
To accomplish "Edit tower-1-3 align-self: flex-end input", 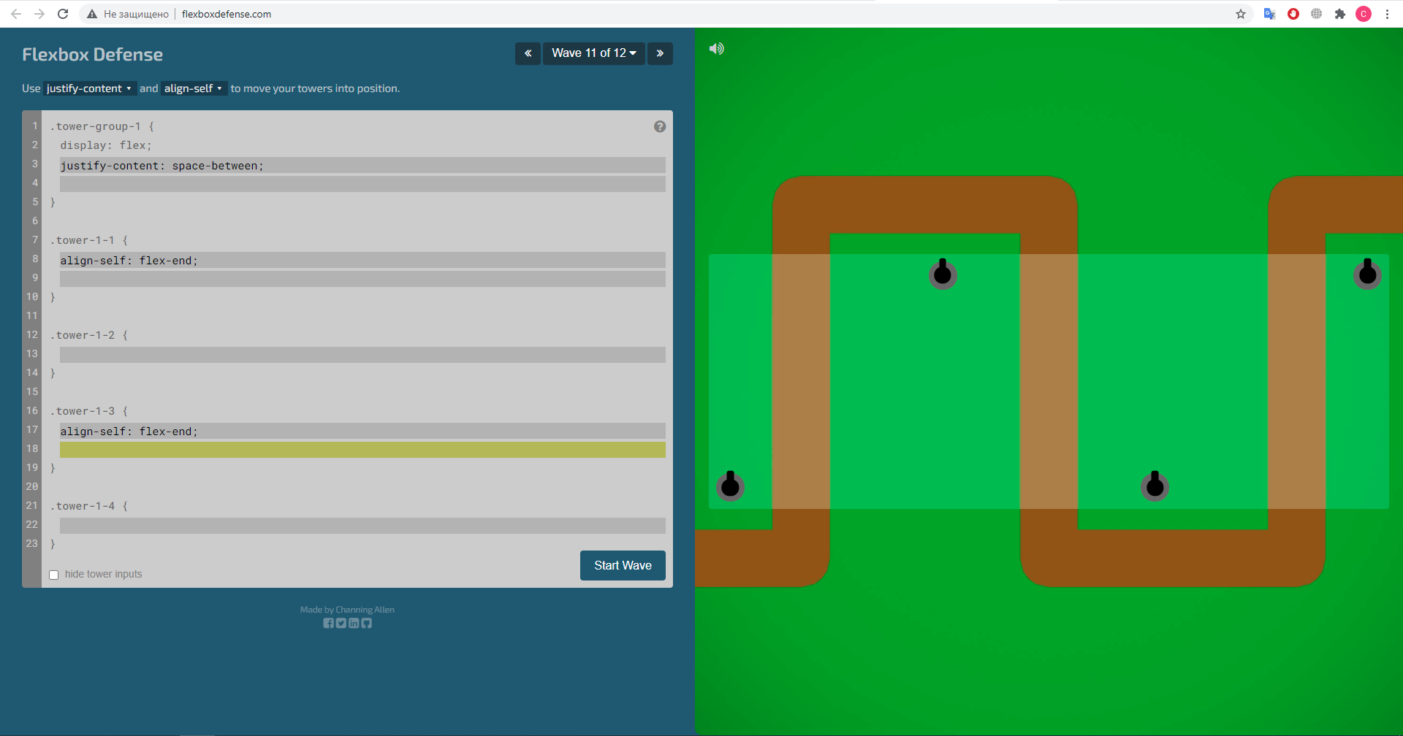I will click(362, 431).
